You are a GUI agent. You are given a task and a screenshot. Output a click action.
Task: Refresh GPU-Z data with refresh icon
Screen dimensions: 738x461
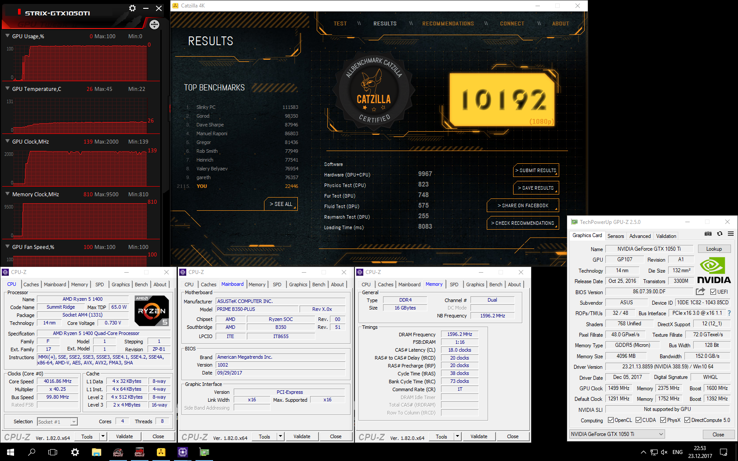click(720, 234)
